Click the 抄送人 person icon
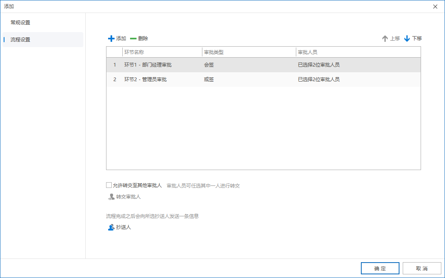The image size is (445, 278). click(111, 227)
